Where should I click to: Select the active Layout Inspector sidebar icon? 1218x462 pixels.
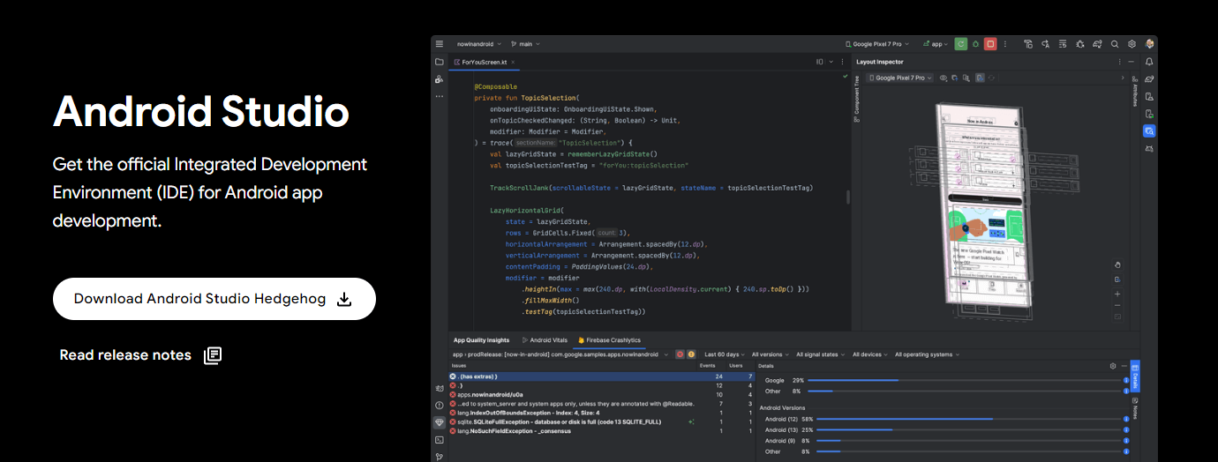1149,131
